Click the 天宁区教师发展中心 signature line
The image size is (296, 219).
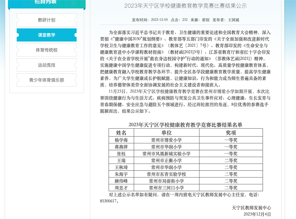pos(251,208)
